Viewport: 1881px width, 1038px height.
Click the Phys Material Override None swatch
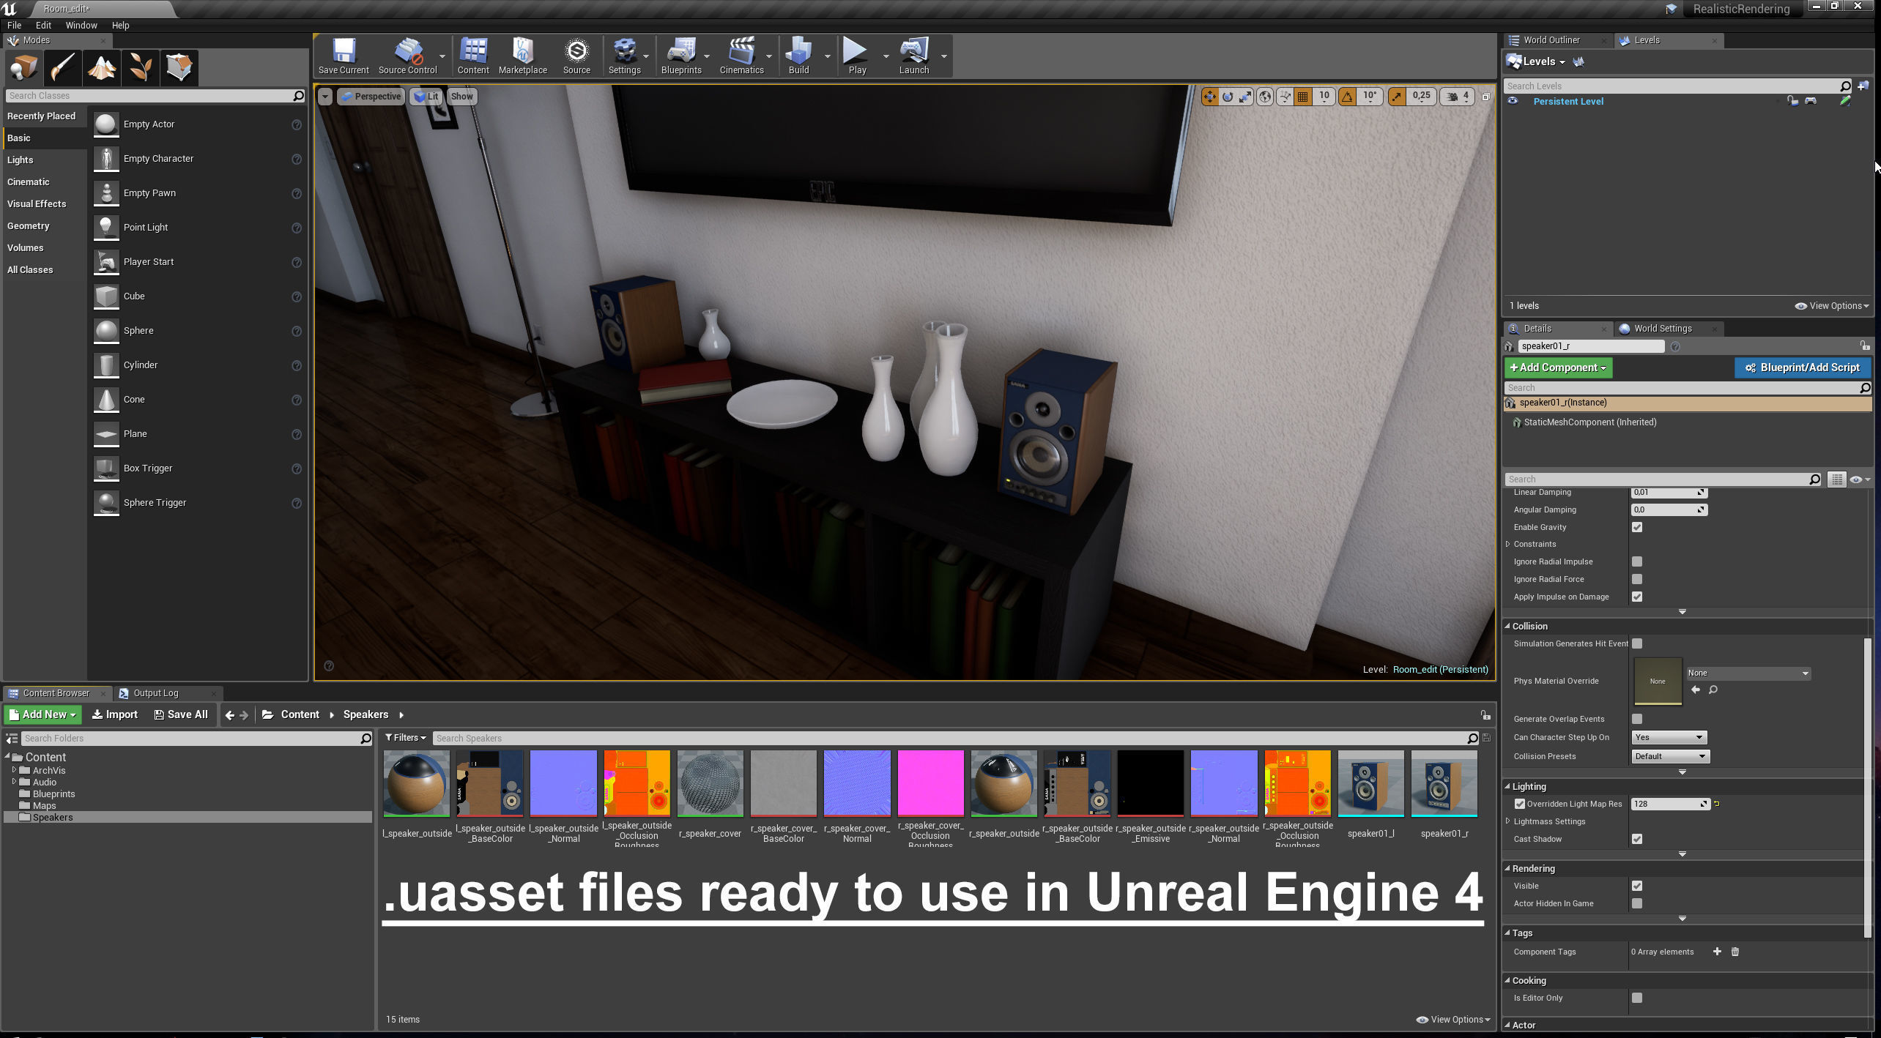[1657, 681]
